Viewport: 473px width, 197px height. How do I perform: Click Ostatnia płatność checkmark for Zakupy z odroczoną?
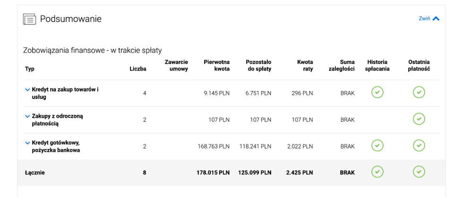(419, 119)
